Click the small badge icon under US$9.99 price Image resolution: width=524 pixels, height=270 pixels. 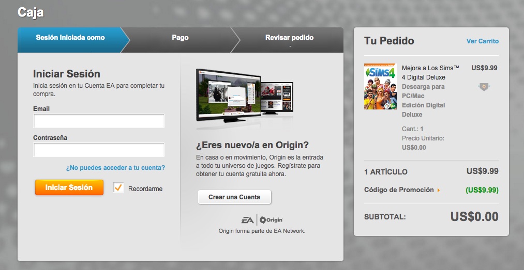484,87
